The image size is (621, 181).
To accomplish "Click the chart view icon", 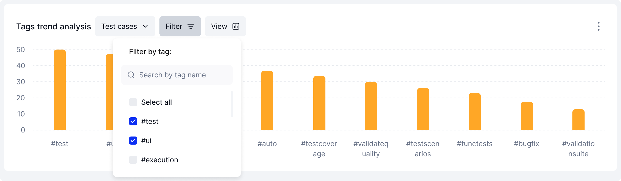I will (x=236, y=26).
